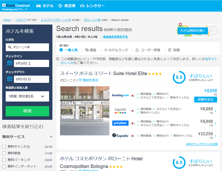Click the destination field ボローニャ県

pyautogui.click(x=27, y=47)
